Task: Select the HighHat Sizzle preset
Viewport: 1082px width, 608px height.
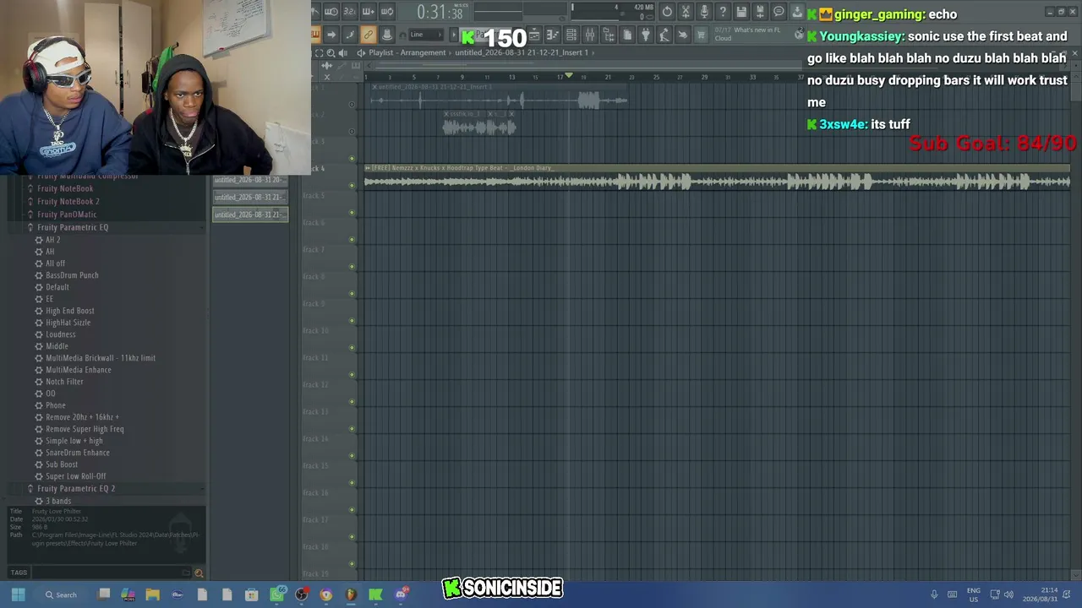Action: (x=68, y=323)
